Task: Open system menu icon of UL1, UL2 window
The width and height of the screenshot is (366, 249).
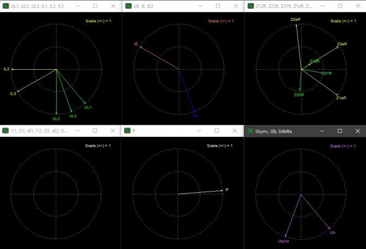Action: pos(5,5)
